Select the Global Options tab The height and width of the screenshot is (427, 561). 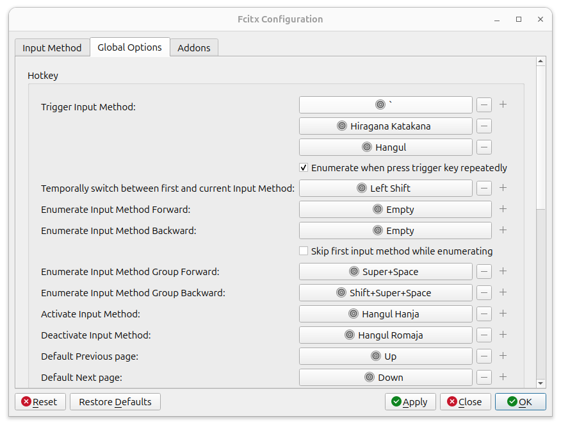coord(129,47)
